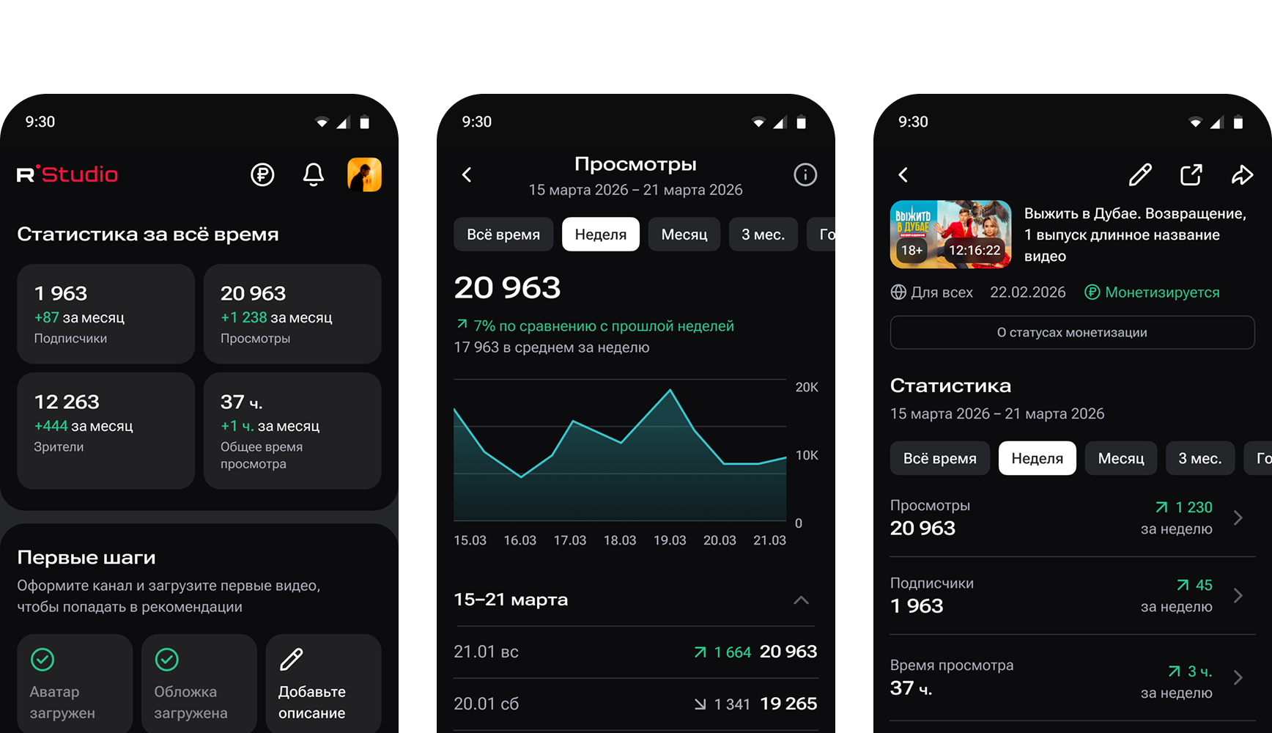Tap the green arrow next to 3 ч.
The image size is (1272, 733).
[1174, 671]
